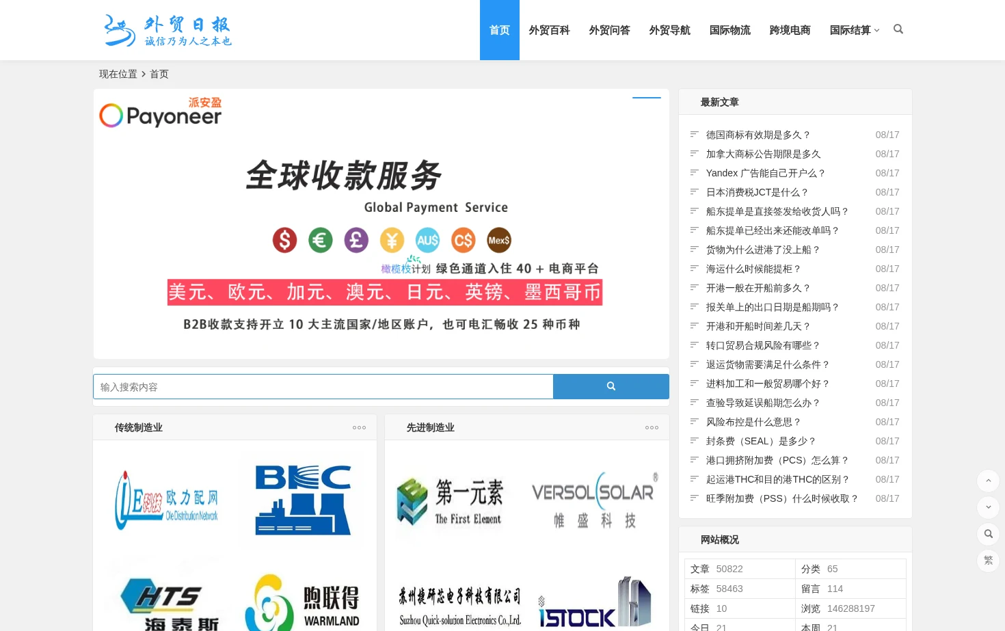Open article 开港和开船时间差几天？

pos(758,326)
